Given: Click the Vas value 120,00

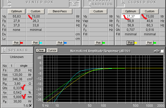Looking at the screenshot, I should coord(17,75).
